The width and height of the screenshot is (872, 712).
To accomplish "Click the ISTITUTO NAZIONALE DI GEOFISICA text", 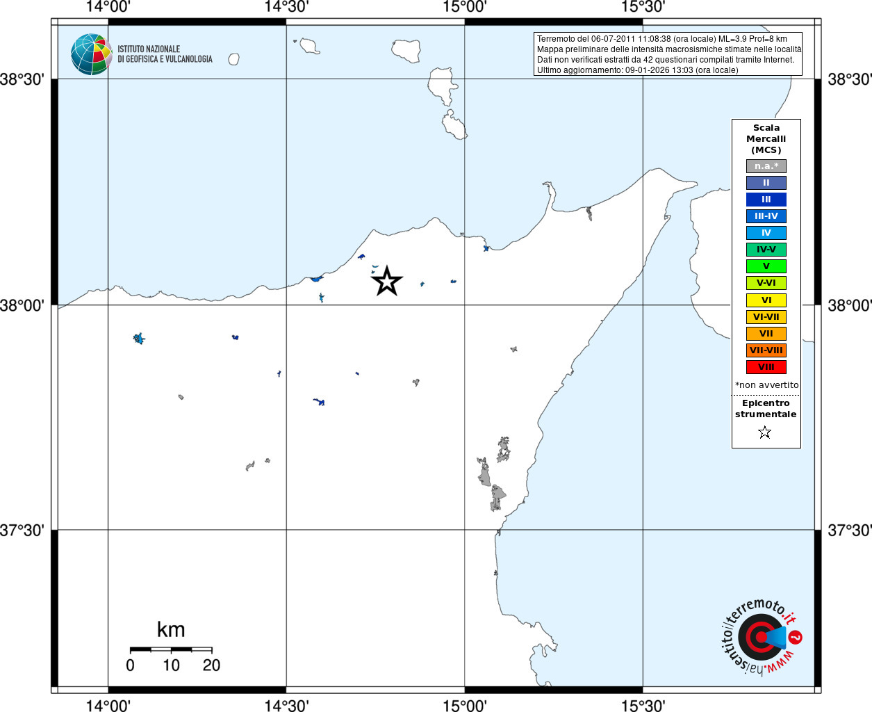I will point(165,54).
